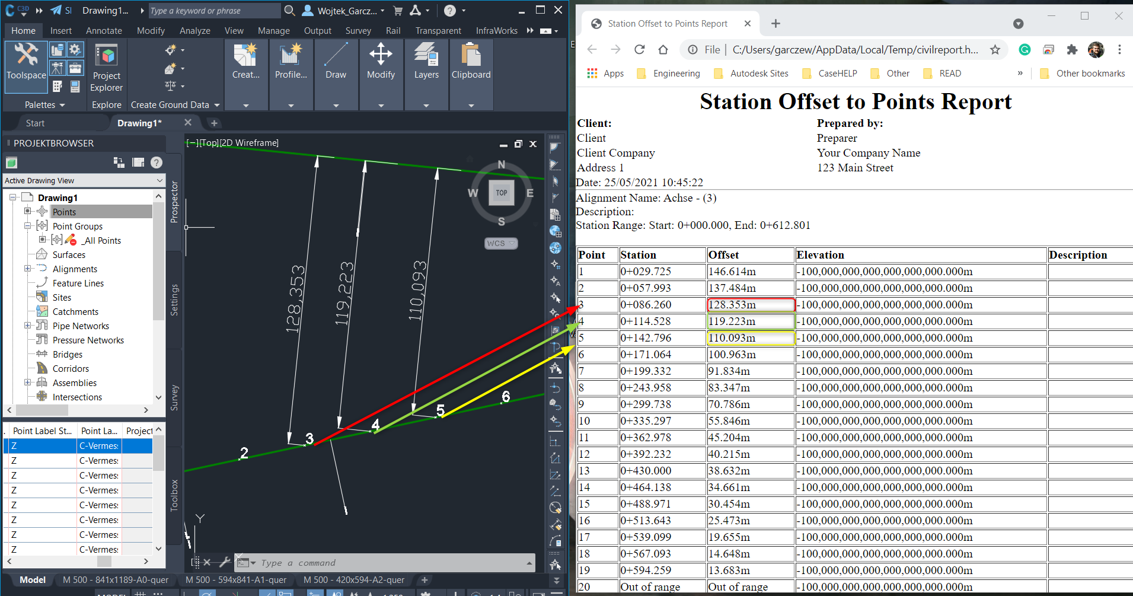1133x596 pixels.
Task: Click the Profile & Section Views icon
Action: tap(291, 59)
